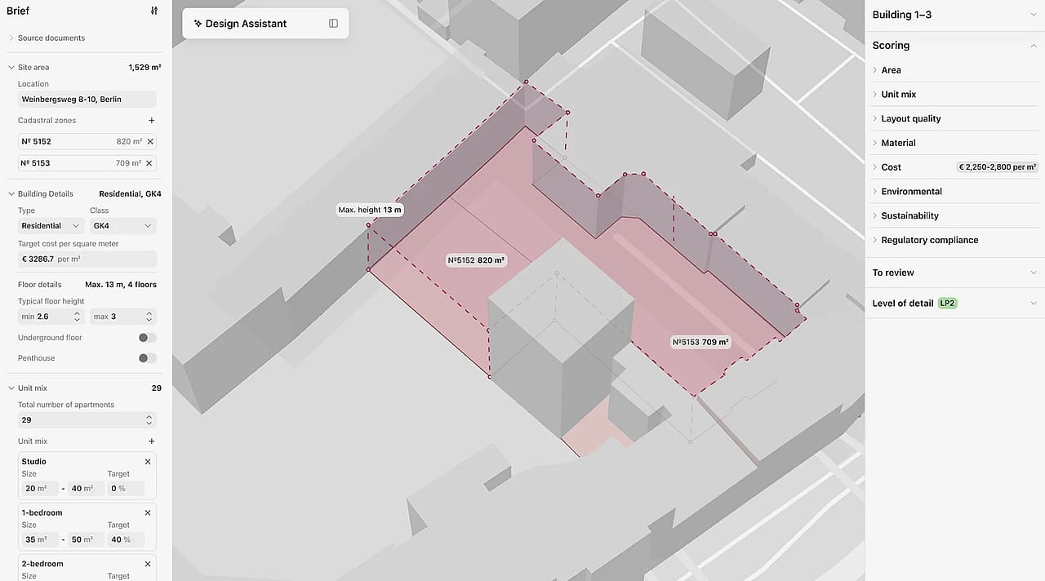
Task: Click the Design Assistant sparkle icon
Action: click(198, 24)
